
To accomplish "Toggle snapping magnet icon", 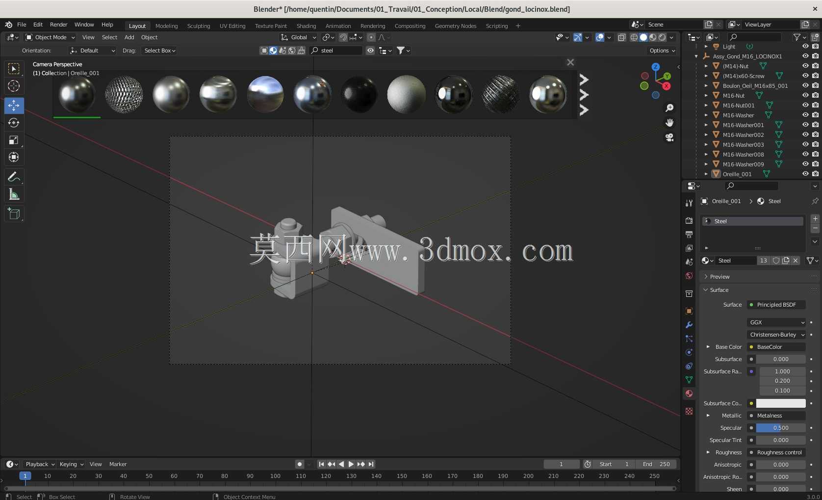I will pos(343,37).
